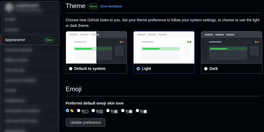
Task: Choose the darkest emoji skin tone radio
Action: click(x=79, y=111)
